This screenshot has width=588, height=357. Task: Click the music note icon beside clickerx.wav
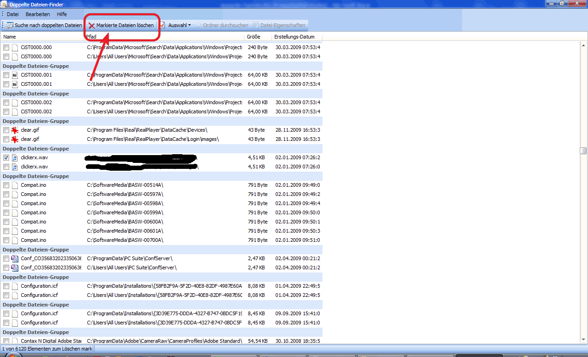pyautogui.click(x=15, y=157)
